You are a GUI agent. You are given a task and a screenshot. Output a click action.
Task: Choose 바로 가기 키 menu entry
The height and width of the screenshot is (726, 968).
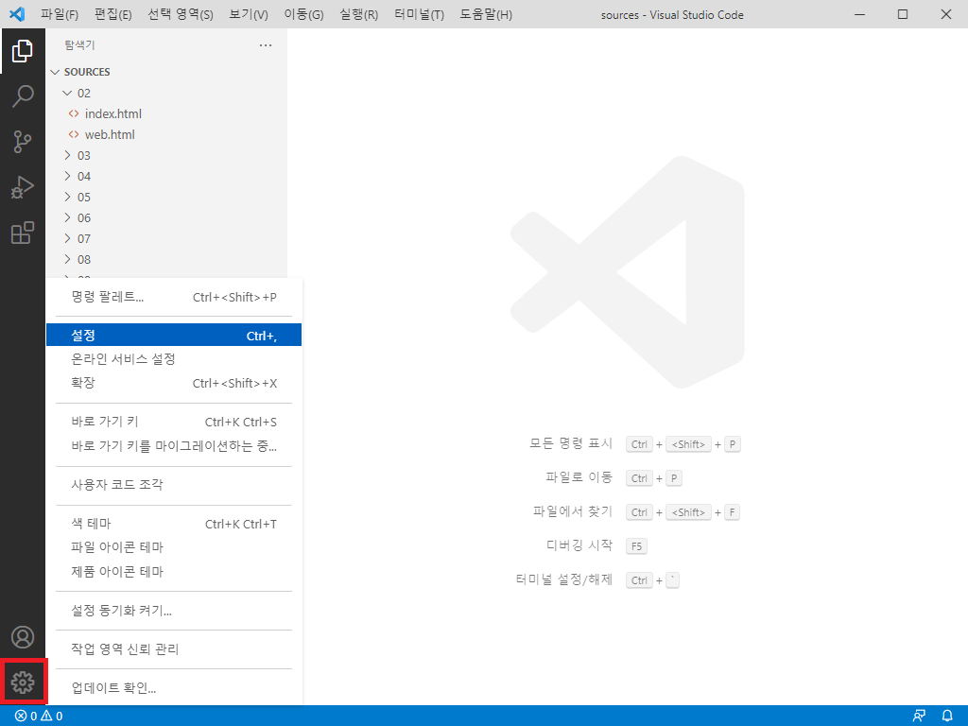[174, 422]
